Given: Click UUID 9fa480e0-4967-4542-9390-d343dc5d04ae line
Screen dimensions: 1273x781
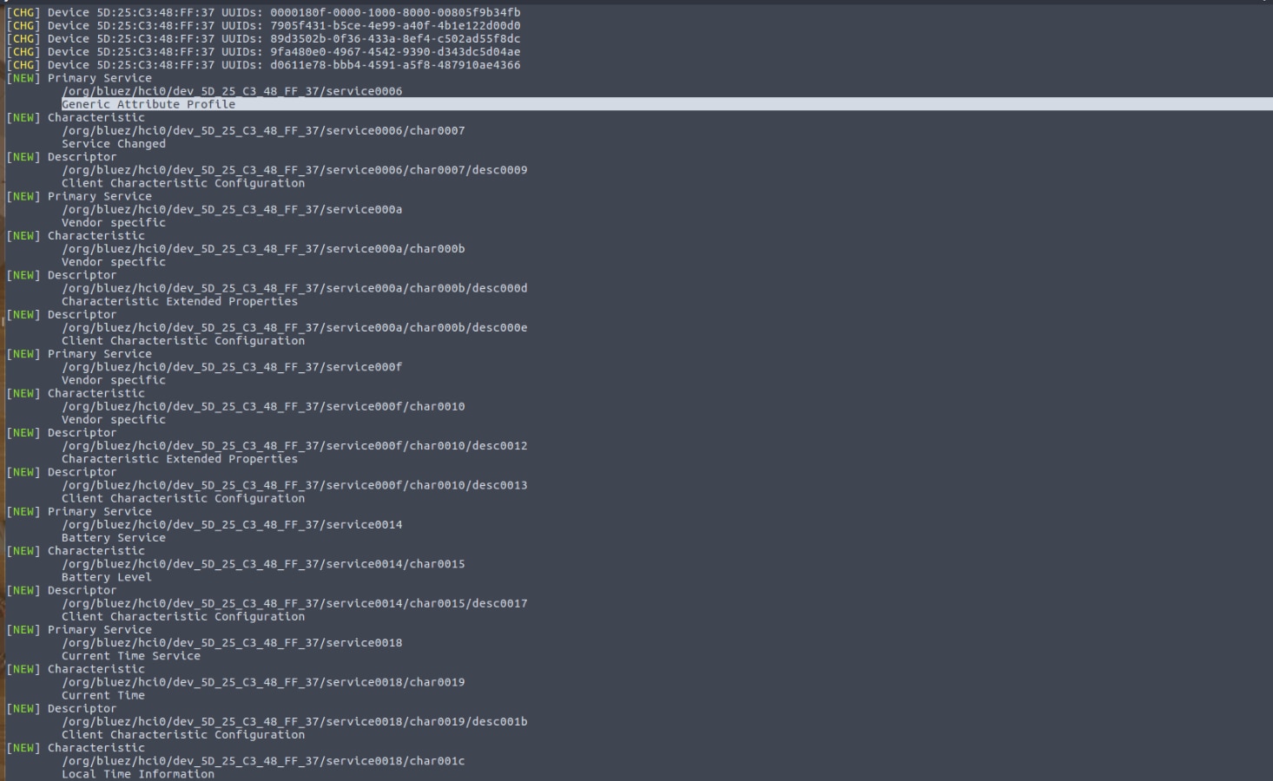Looking at the screenshot, I should click(x=263, y=51).
